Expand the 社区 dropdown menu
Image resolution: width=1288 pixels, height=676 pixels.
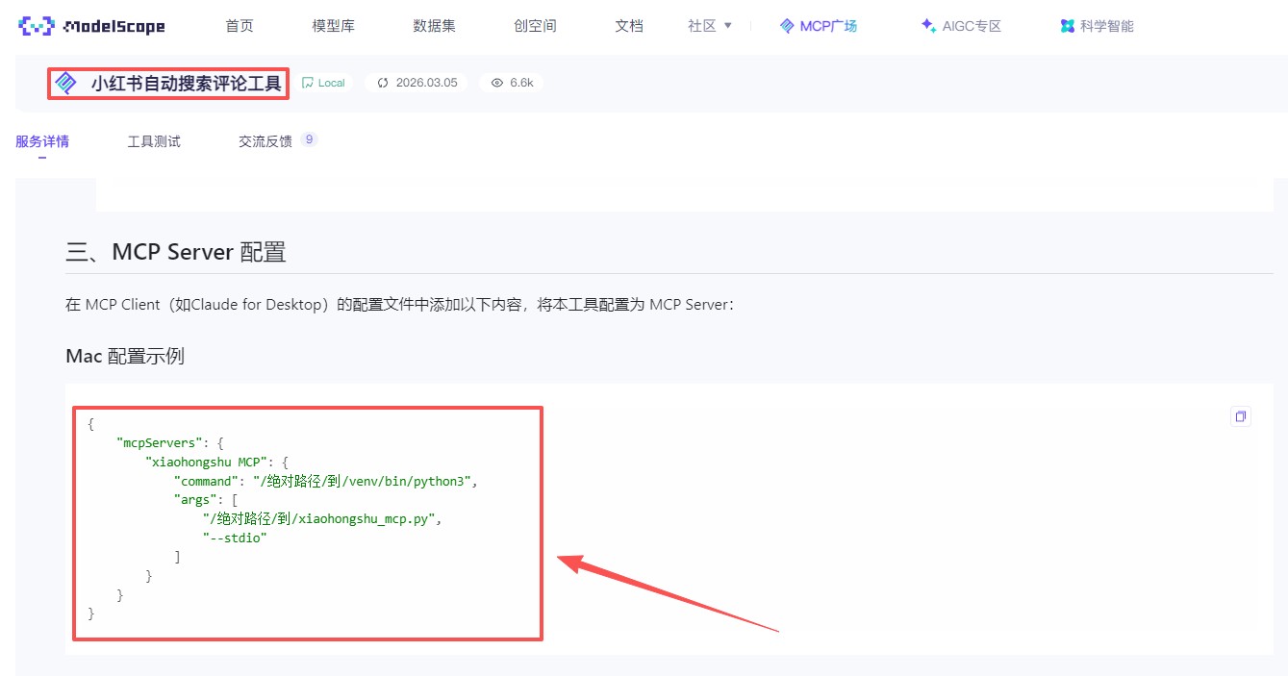coord(710,26)
